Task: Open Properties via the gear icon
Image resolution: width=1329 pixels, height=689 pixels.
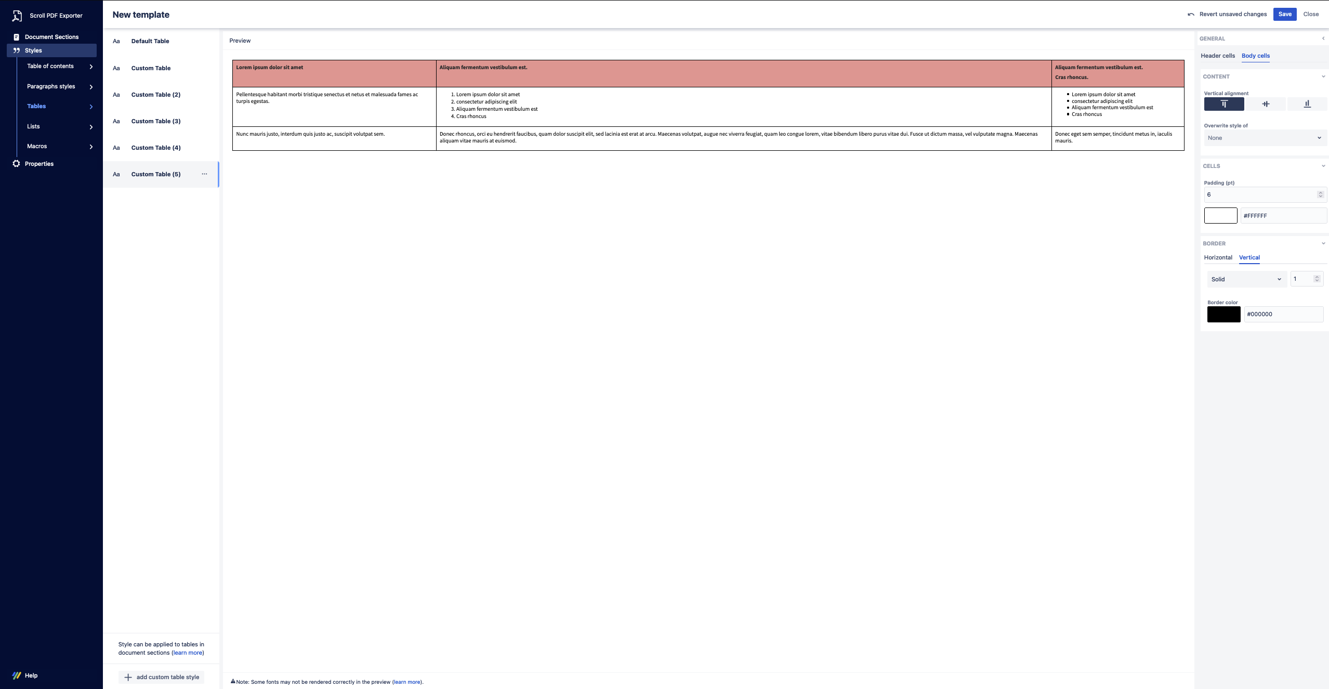Action: [x=17, y=163]
